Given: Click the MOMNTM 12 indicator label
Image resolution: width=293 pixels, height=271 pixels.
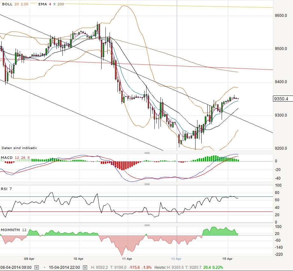Looking at the screenshot, I should point(14,230).
